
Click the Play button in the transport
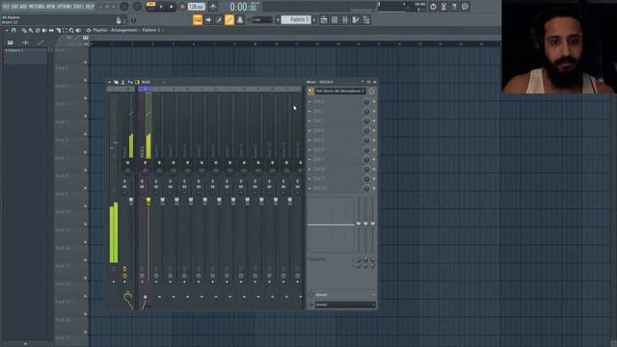click(161, 7)
